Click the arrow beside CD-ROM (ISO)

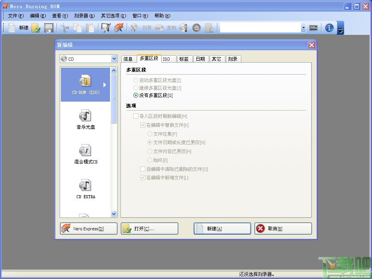click(105, 85)
